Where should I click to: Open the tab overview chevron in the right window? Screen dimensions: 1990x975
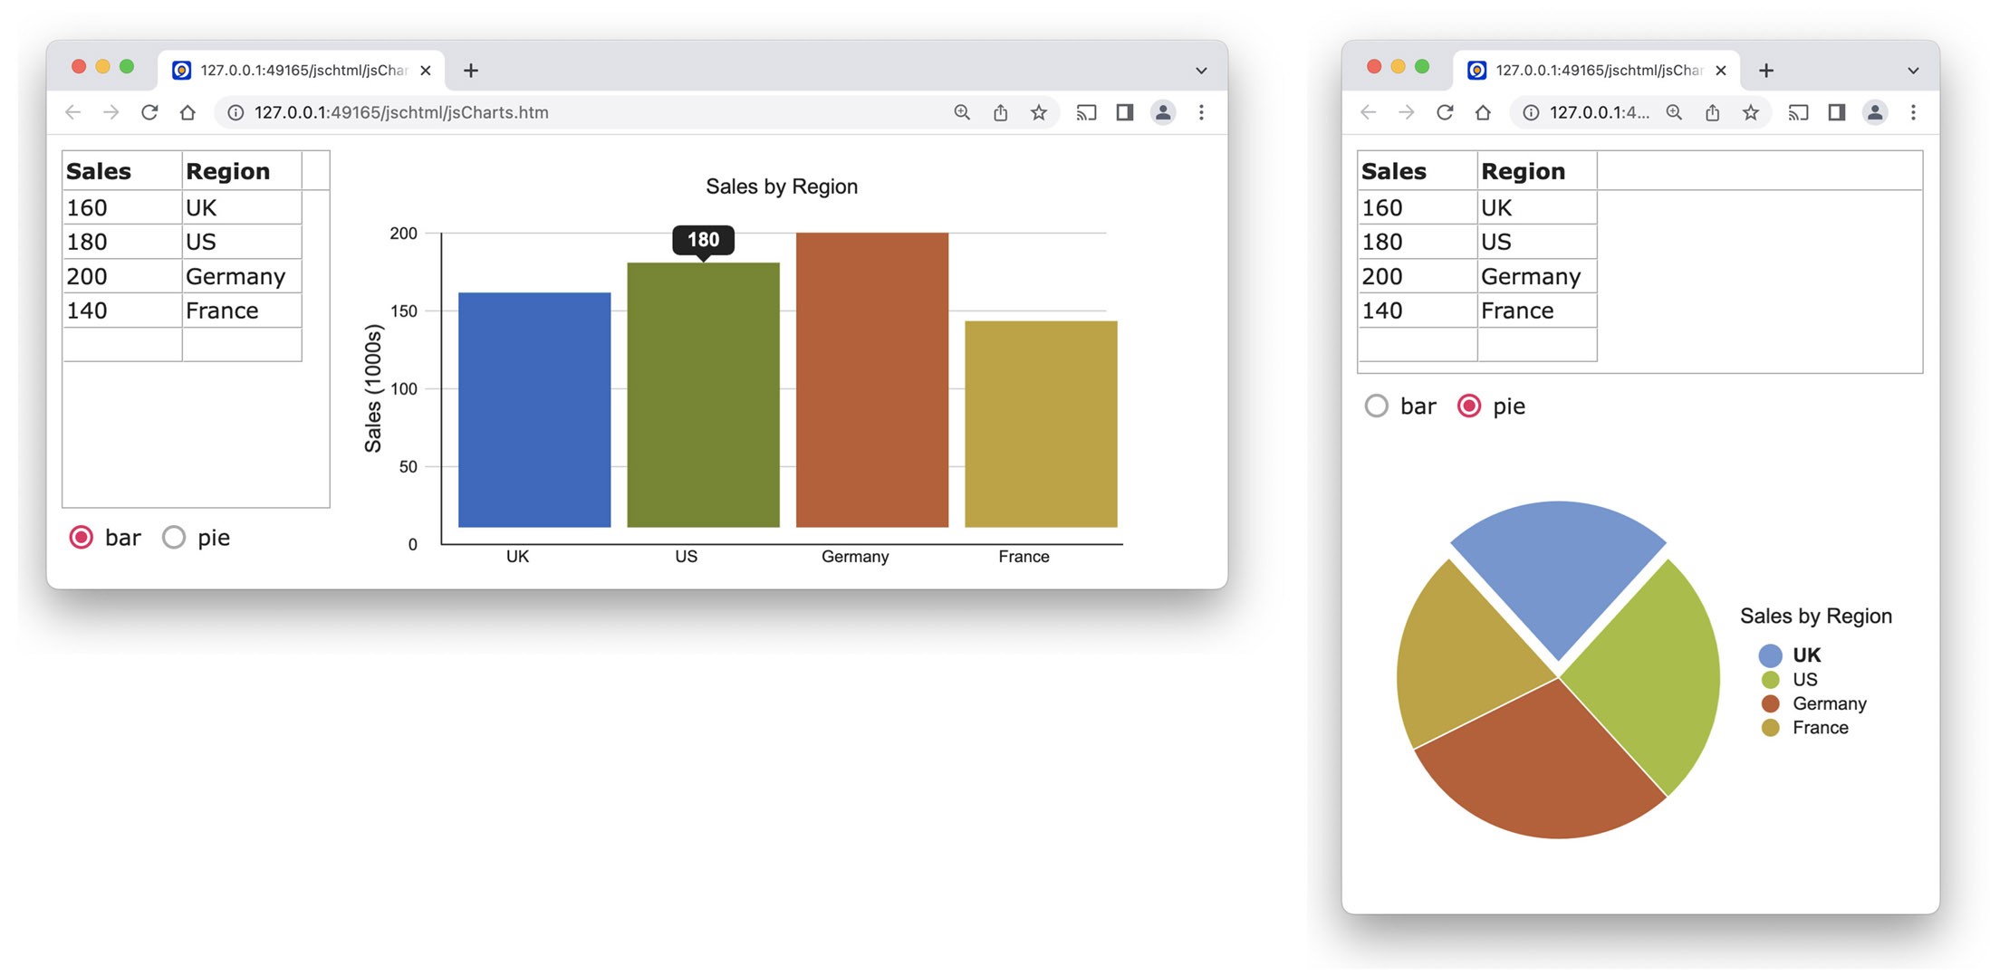coord(1912,70)
